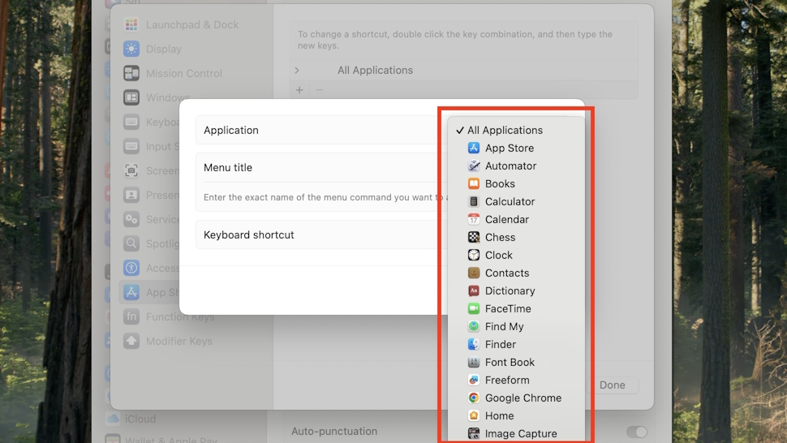Screen dimensions: 787x443
Task: Select the Calculator app icon
Action: pos(473,201)
